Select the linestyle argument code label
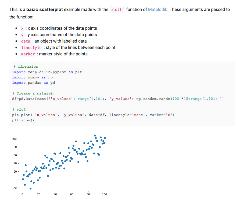This screenshot has width=236, height=201. (31, 47)
